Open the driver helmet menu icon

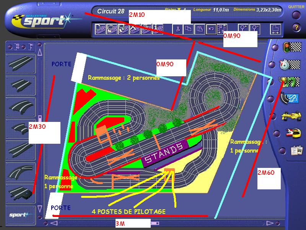click(291, 133)
